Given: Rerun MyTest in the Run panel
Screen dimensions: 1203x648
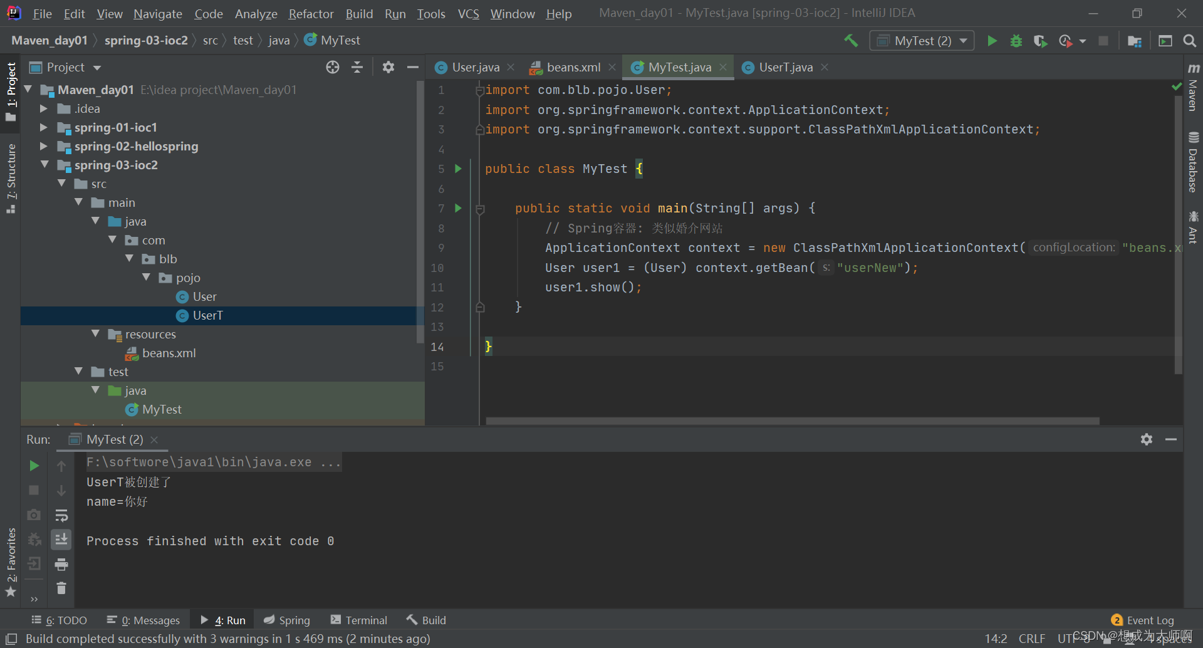Looking at the screenshot, I should (34, 466).
